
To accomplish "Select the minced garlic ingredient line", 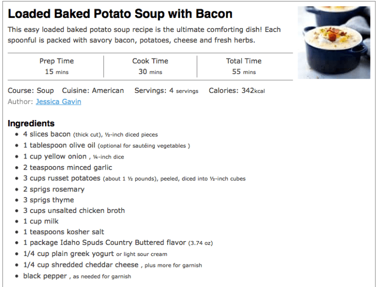I will [x=67, y=167].
